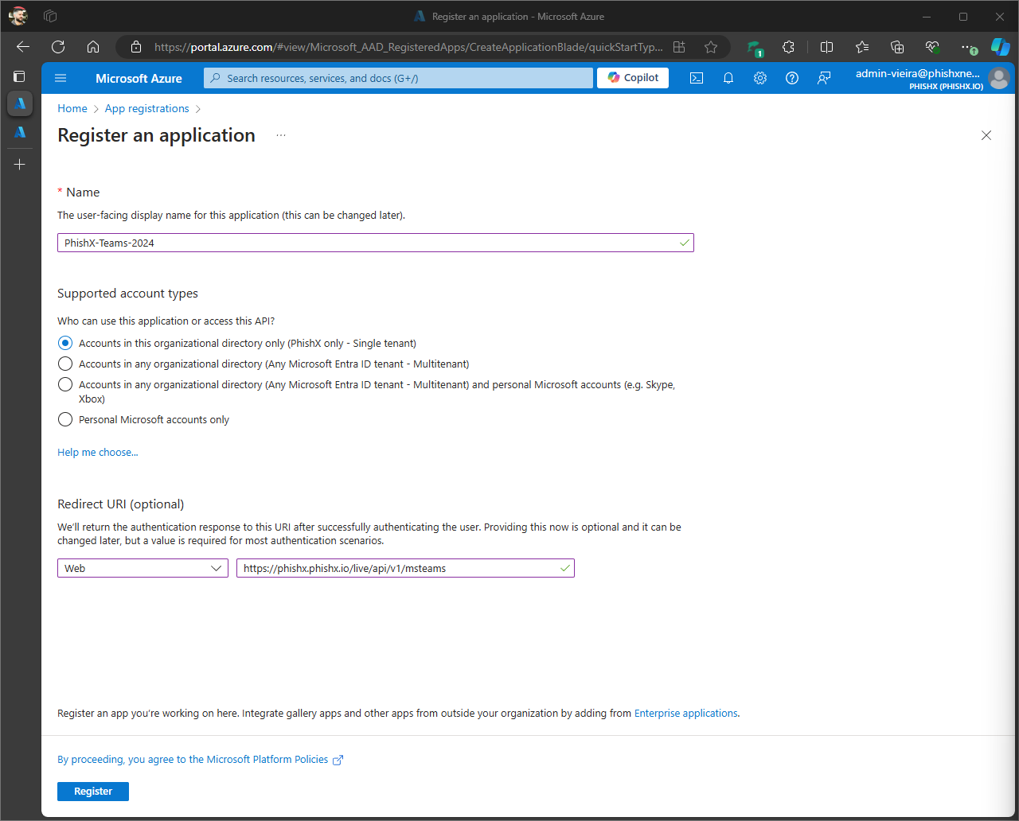Open the Enterprise applications link

686,713
